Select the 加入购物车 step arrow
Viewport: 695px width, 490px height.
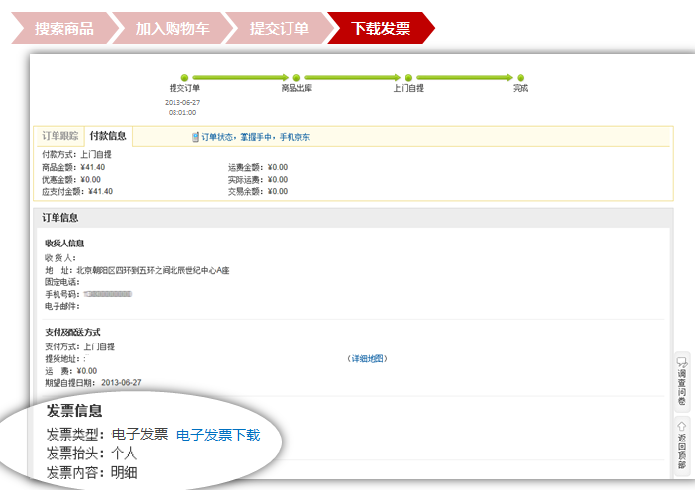pyautogui.click(x=169, y=29)
